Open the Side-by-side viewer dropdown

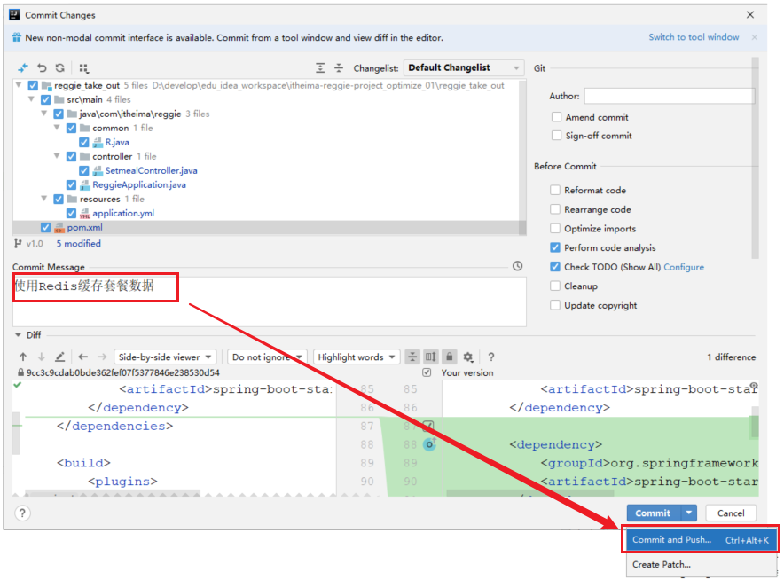(x=166, y=357)
